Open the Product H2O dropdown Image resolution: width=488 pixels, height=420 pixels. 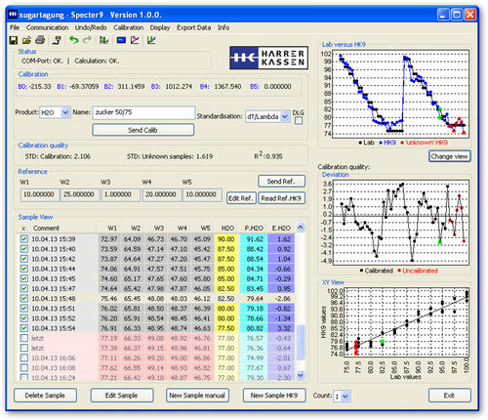[x=65, y=112]
